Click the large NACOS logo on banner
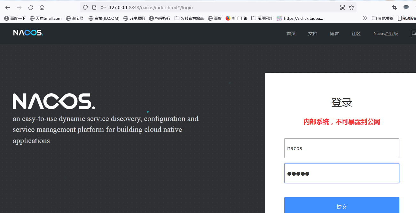The width and height of the screenshot is (416, 213). pyautogui.click(x=54, y=101)
